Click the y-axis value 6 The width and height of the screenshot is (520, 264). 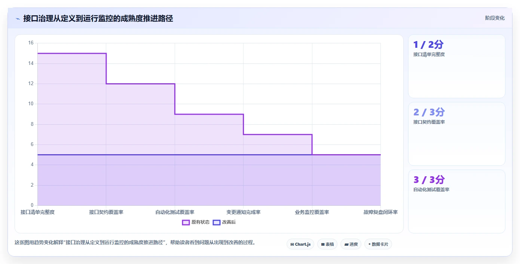(x=32, y=145)
